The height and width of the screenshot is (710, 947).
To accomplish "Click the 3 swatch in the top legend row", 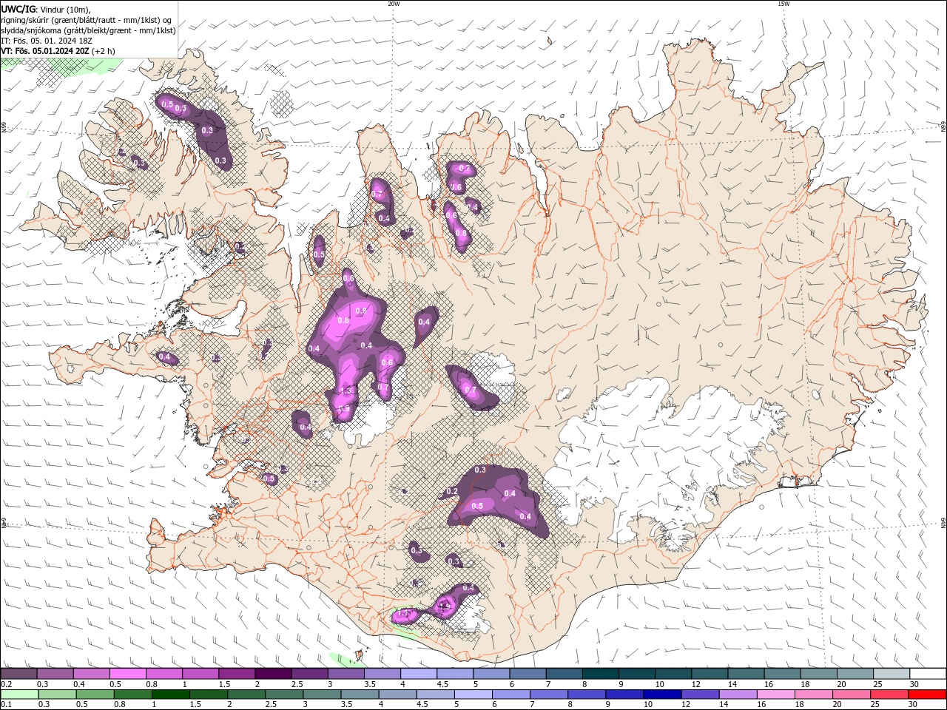I will click(346, 674).
